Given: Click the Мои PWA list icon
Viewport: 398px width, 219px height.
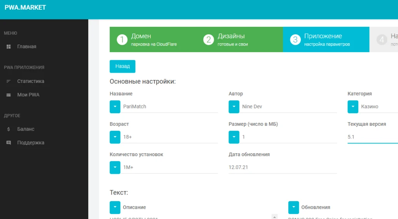Looking at the screenshot, I should (9, 95).
